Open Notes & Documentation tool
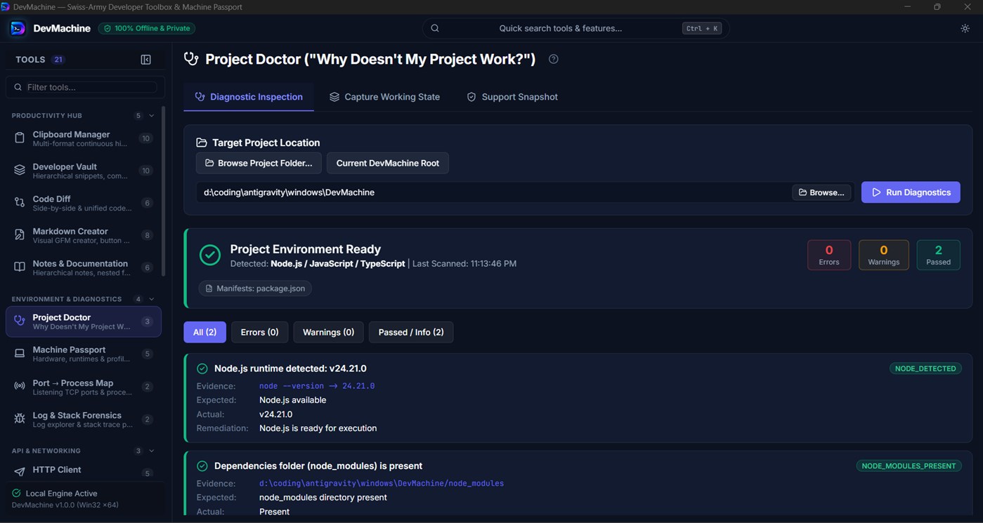This screenshot has width=983, height=523. (84, 267)
